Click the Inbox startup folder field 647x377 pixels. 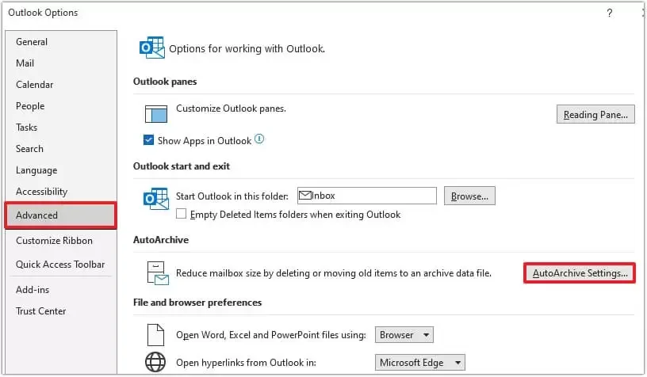(x=366, y=196)
